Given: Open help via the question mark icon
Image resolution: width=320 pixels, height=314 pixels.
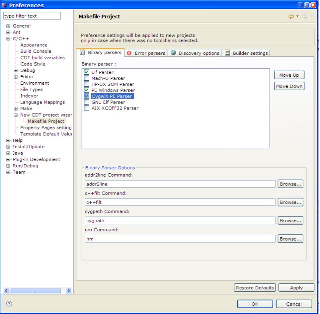Looking at the screenshot, I should [x=9, y=304].
